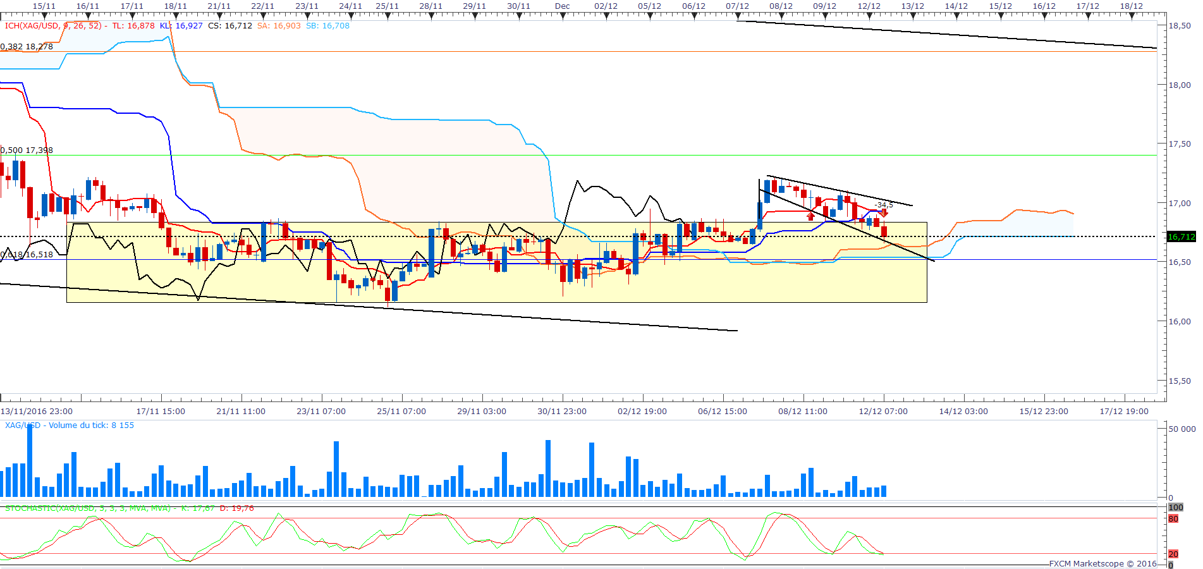Click the XAG/USD Volume du tick label
This screenshot has width=1203, height=569.
pos(70,425)
